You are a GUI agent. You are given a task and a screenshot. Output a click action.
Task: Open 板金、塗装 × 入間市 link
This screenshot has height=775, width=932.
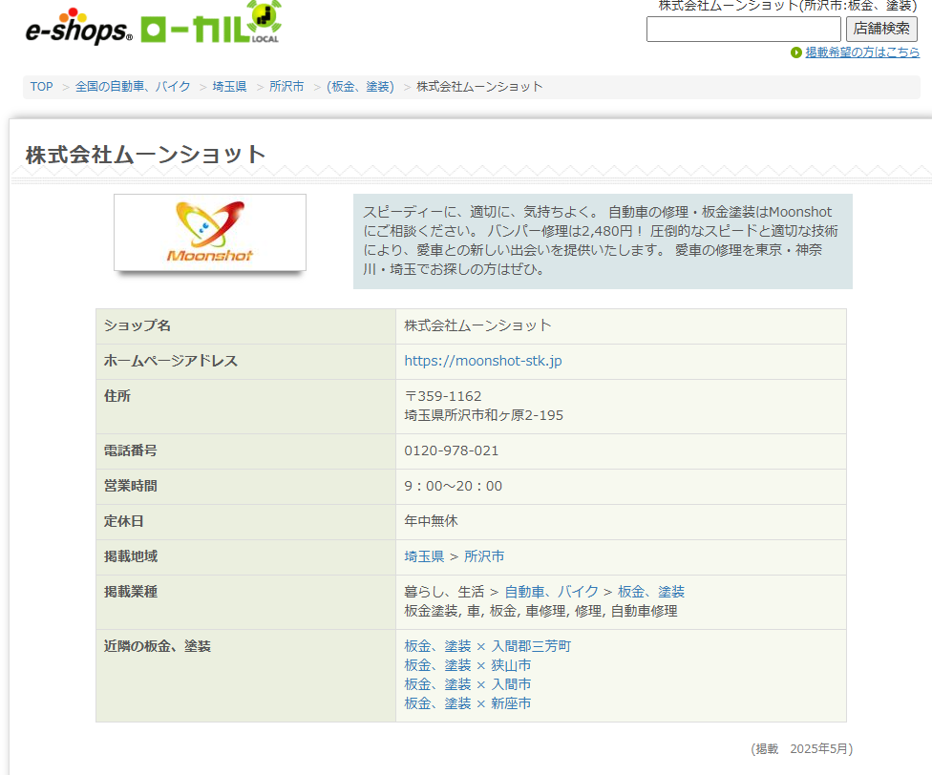click(x=468, y=684)
